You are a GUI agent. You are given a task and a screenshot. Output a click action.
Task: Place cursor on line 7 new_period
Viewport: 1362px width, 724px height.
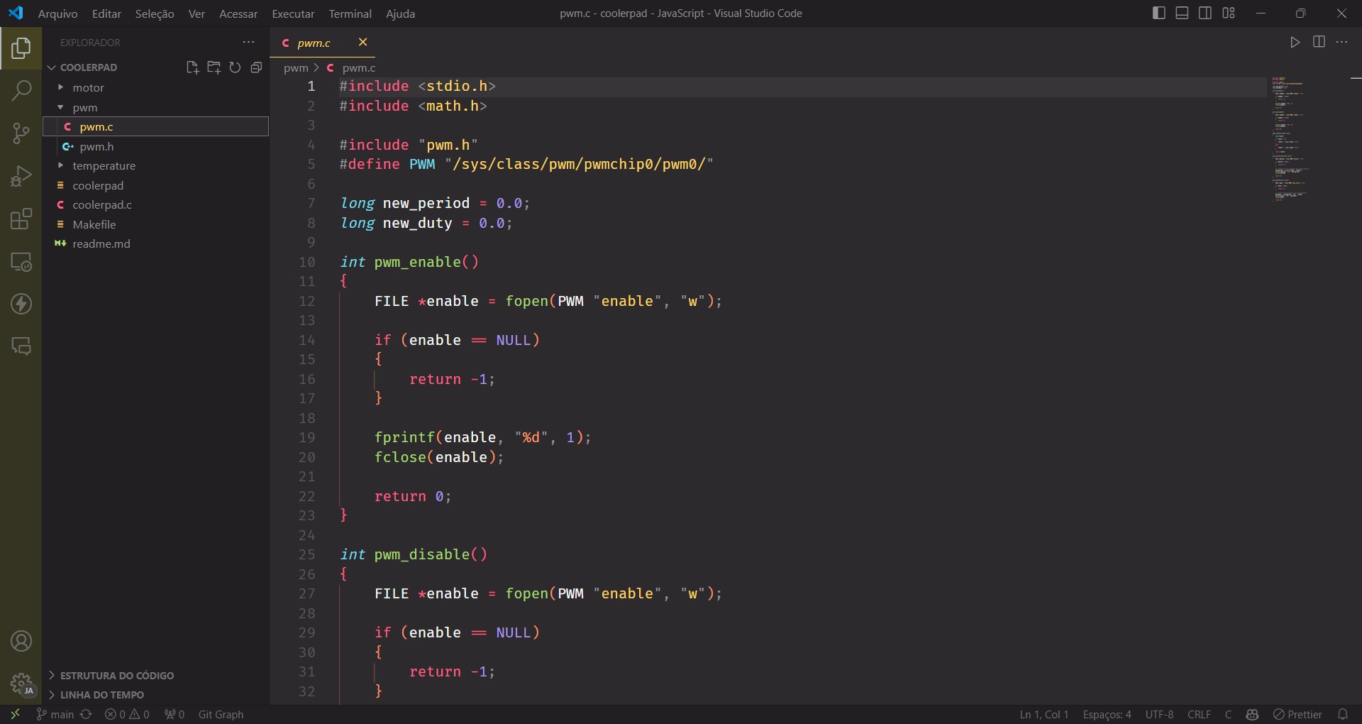(426, 203)
